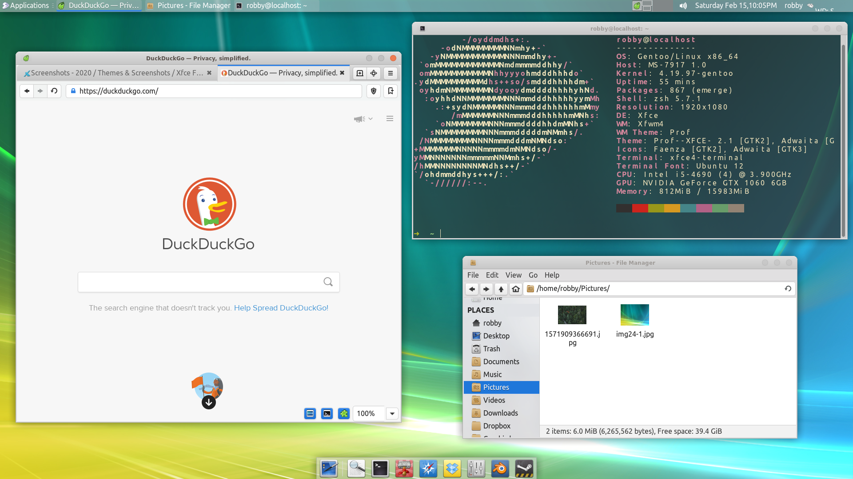Reload the Pictures folder listing
Viewport: 853px width, 479px height.
(x=788, y=288)
